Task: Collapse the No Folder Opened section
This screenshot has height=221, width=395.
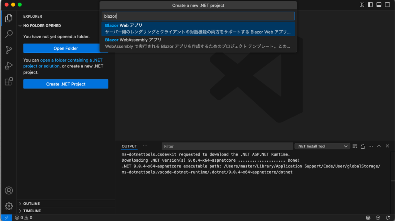Action: click(66, 26)
